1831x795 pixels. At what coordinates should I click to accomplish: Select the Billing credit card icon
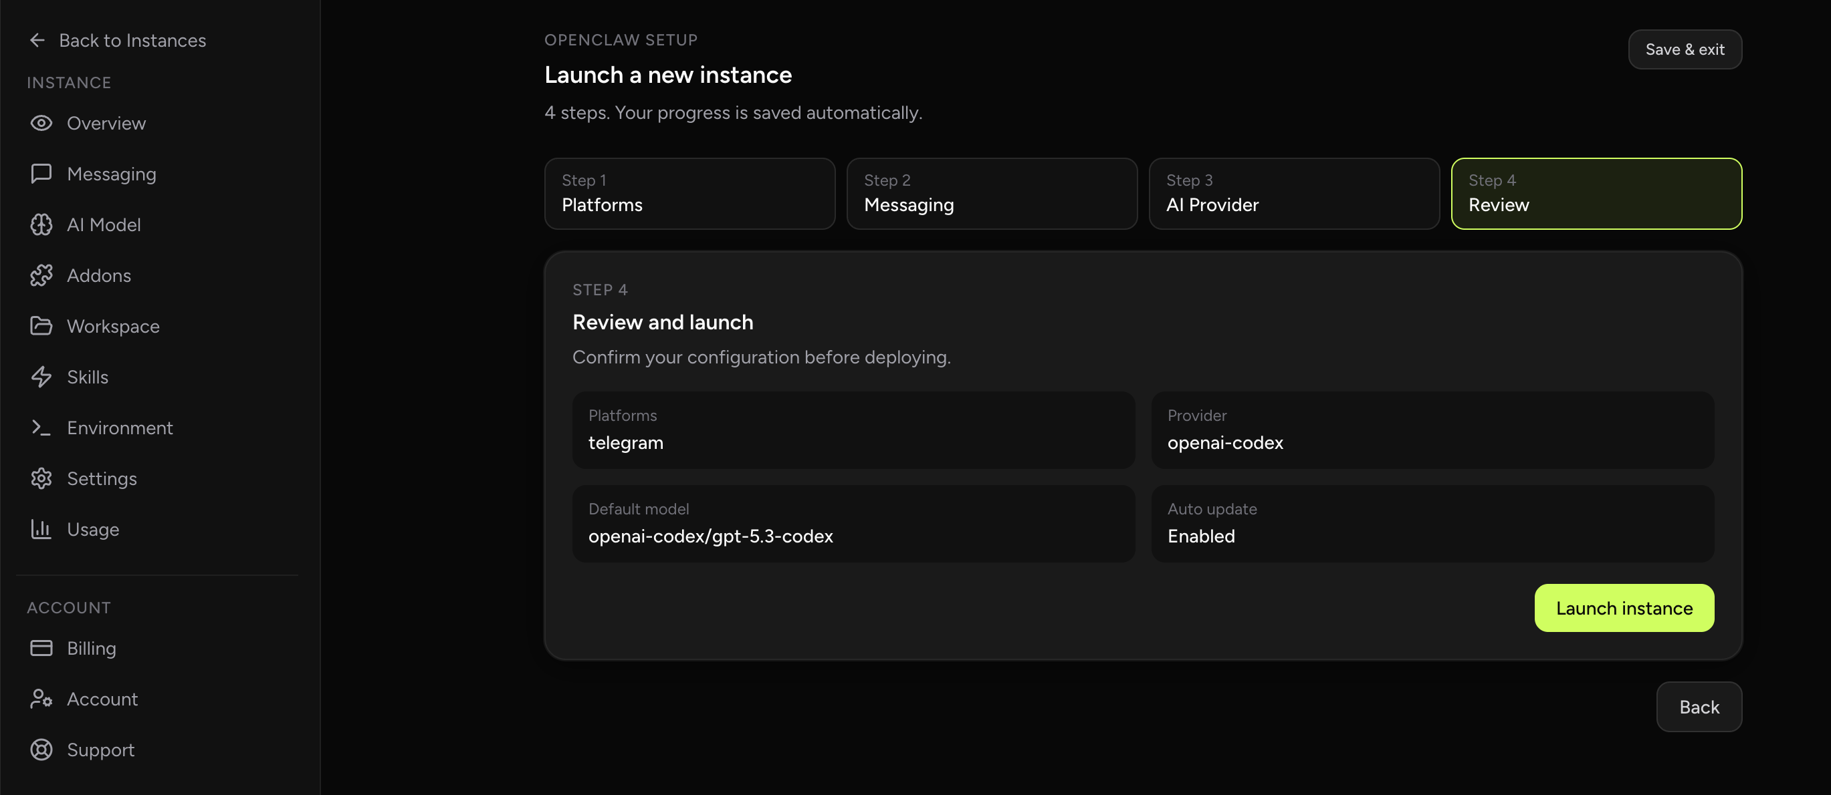pos(41,647)
